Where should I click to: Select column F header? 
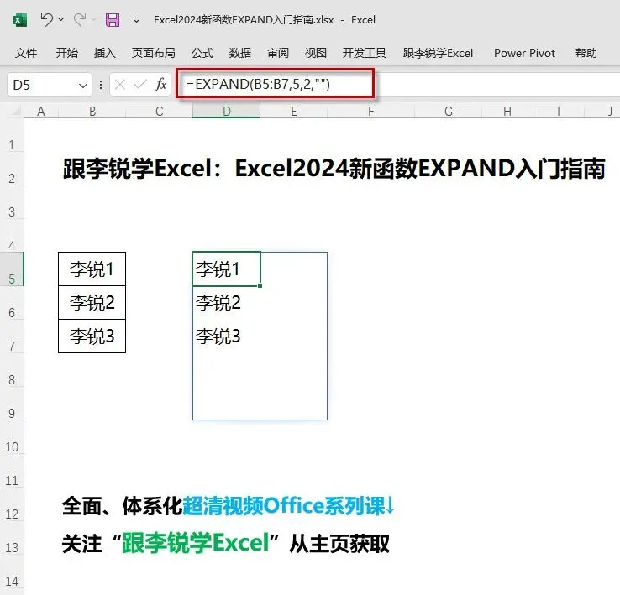(x=370, y=112)
